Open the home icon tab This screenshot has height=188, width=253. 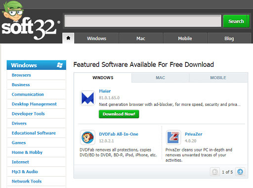coord(68,38)
